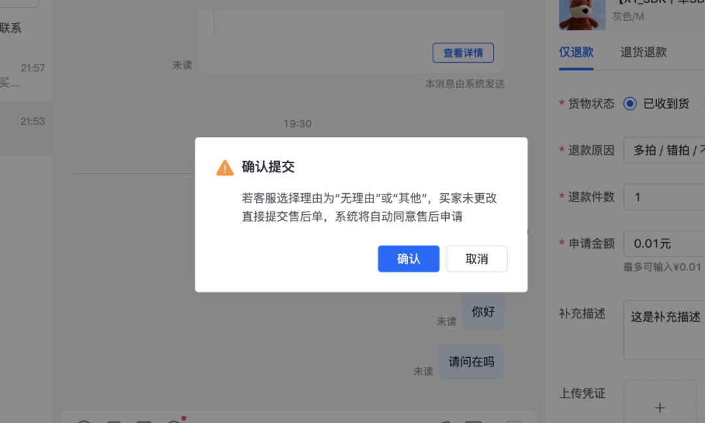Click the 补充描述 text area
Image resolution: width=705 pixels, height=423 pixels.
[664, 330]
